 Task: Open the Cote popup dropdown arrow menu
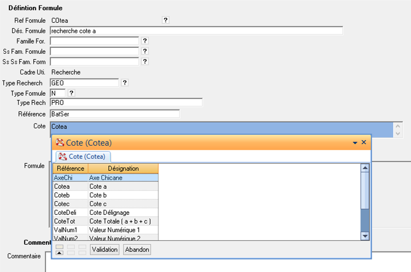[x=355, y=143]
